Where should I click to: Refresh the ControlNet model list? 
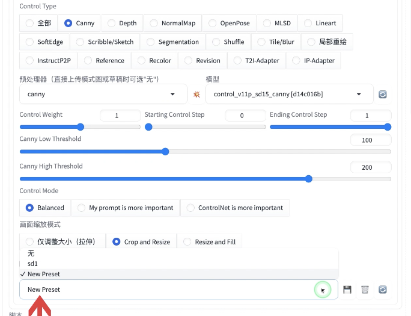383,94
